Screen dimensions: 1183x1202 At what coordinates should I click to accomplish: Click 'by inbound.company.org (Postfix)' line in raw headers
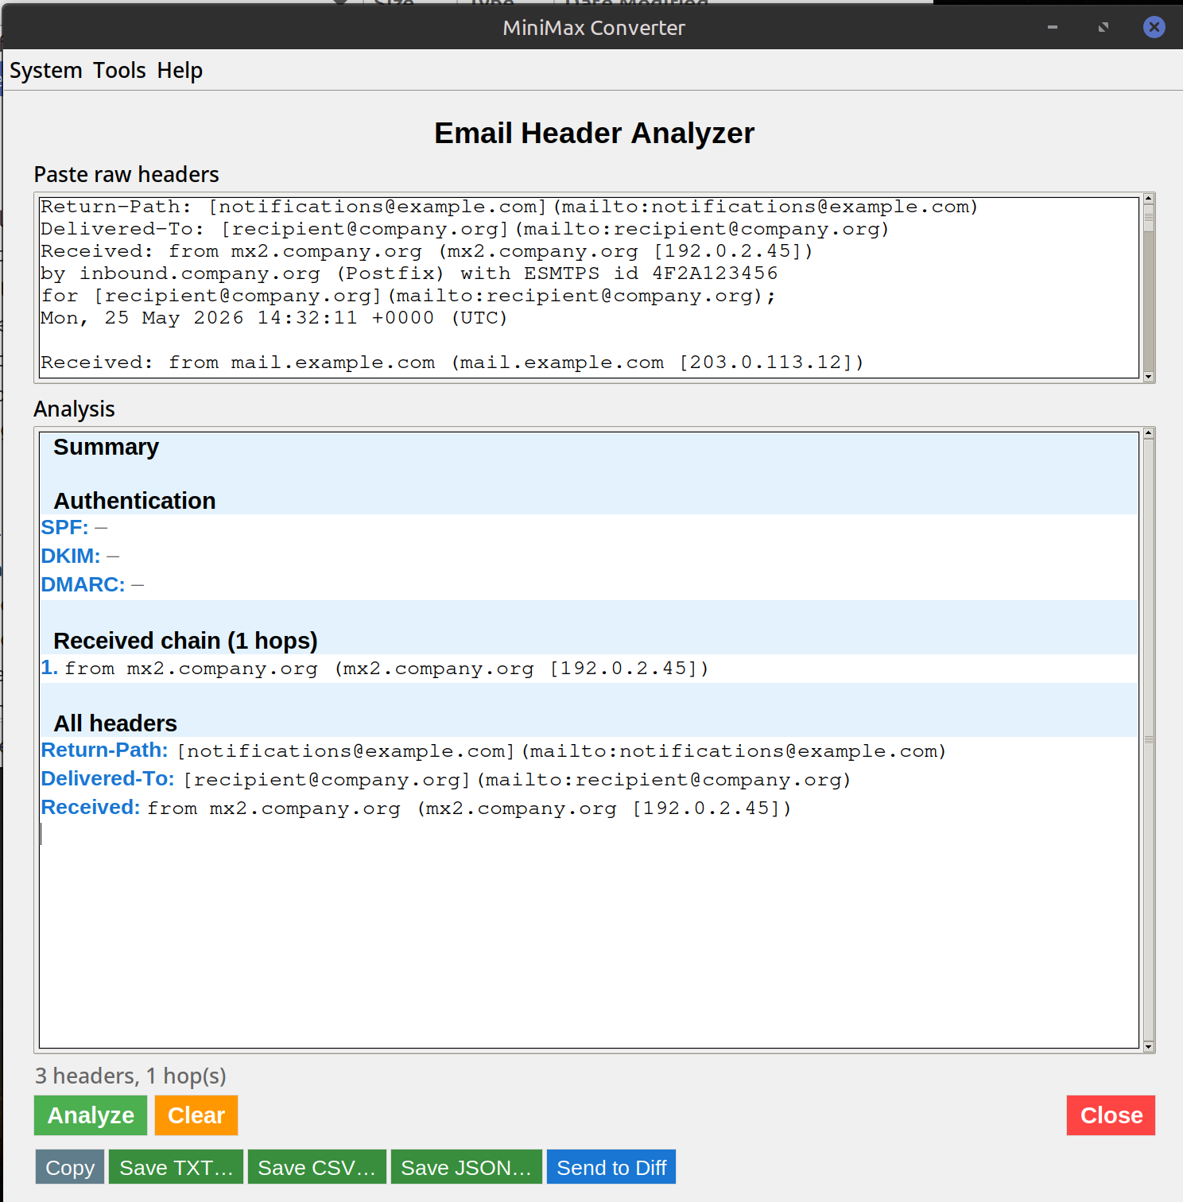click(x=409, y=273)
